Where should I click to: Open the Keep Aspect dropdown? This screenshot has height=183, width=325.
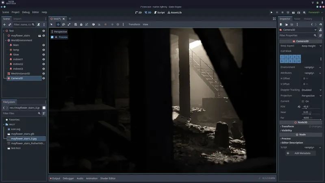pyautogui.click(x=311, y=46)
